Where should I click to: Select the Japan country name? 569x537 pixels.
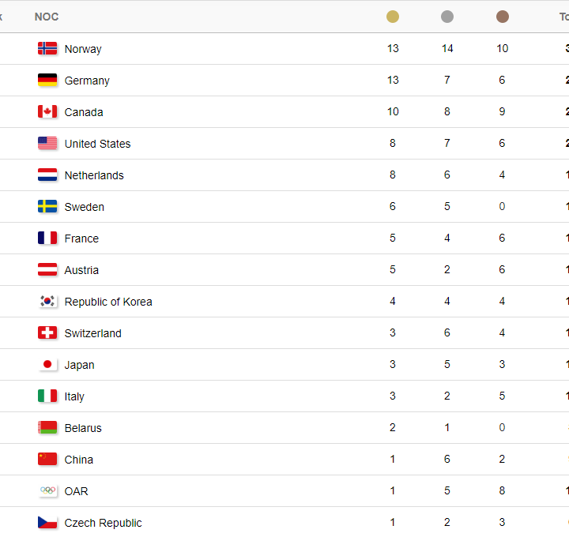pos(80,365)
